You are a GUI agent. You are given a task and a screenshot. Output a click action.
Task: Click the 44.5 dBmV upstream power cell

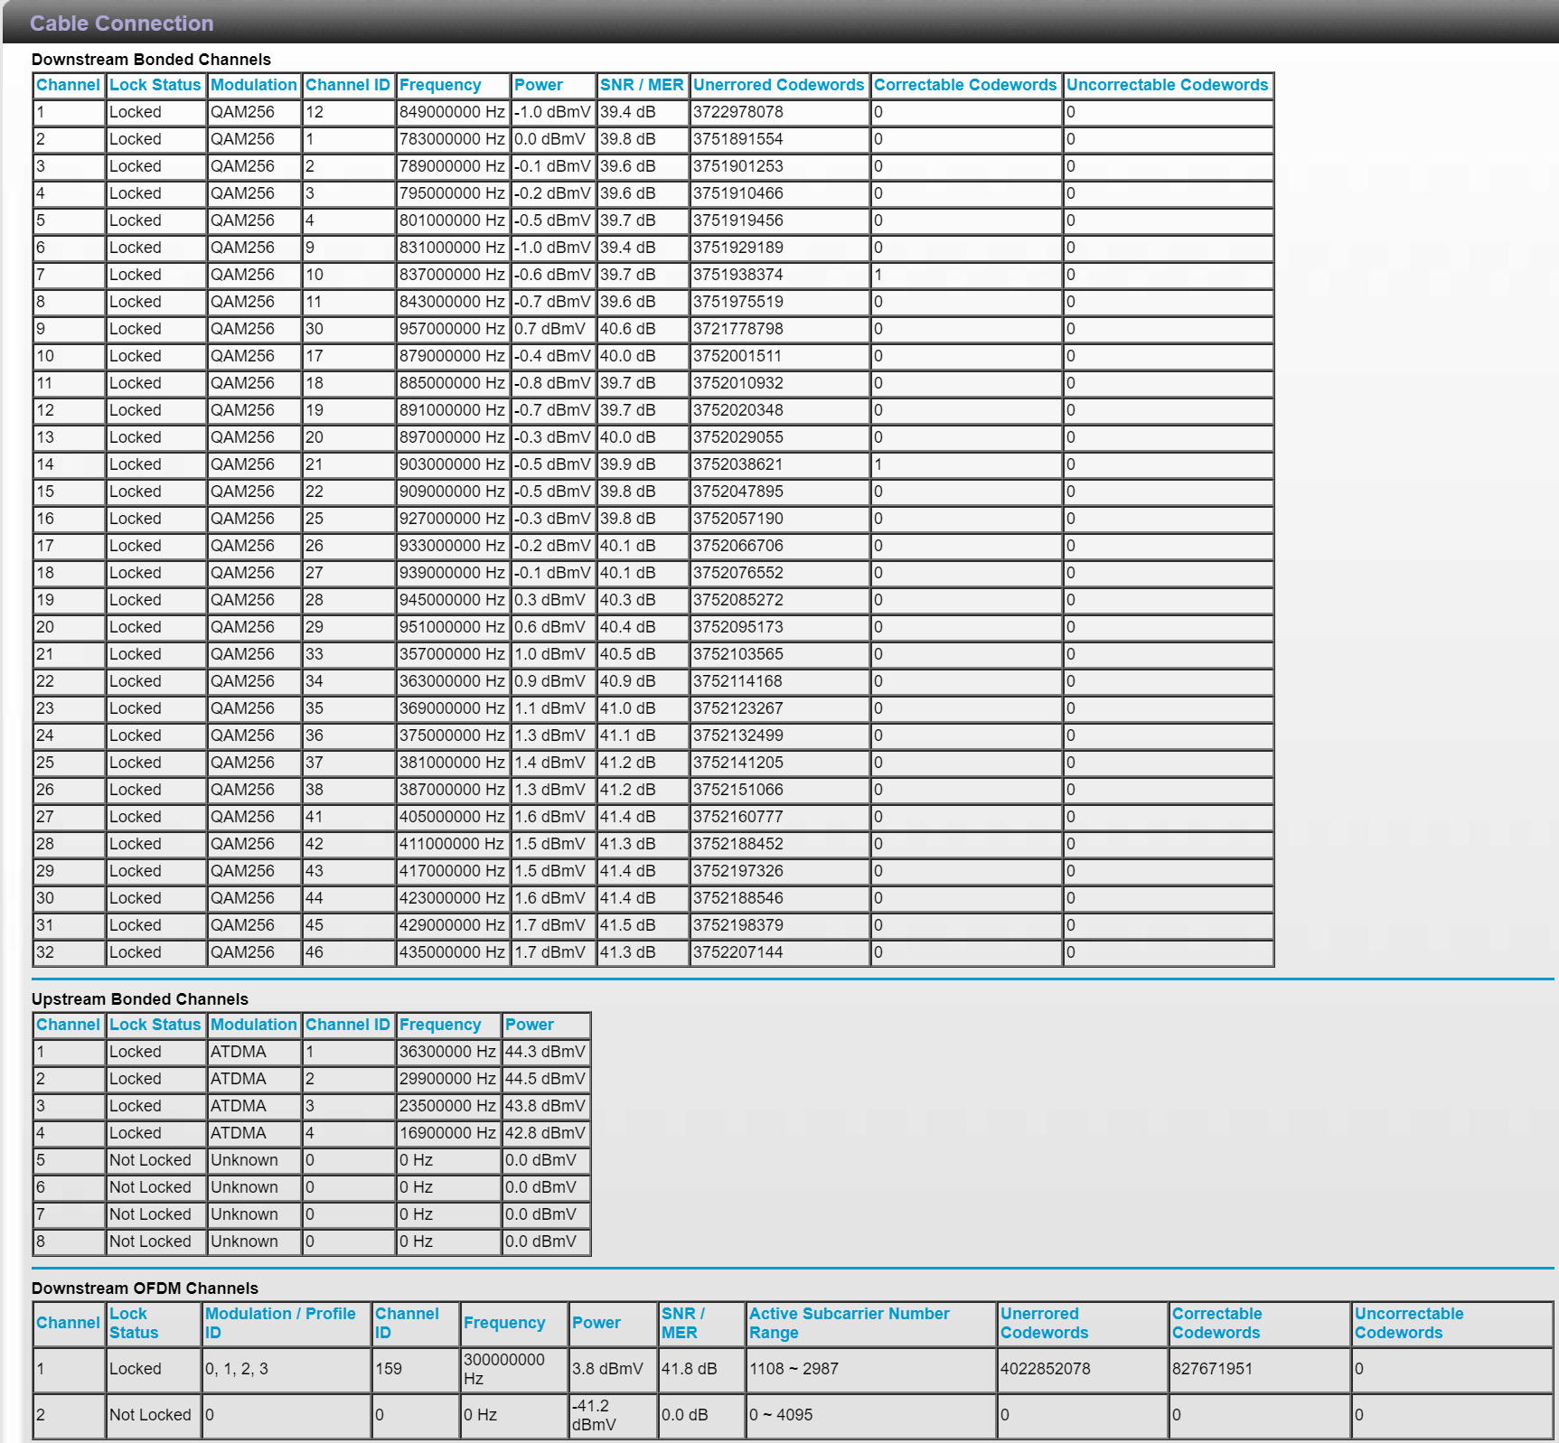545,1079
